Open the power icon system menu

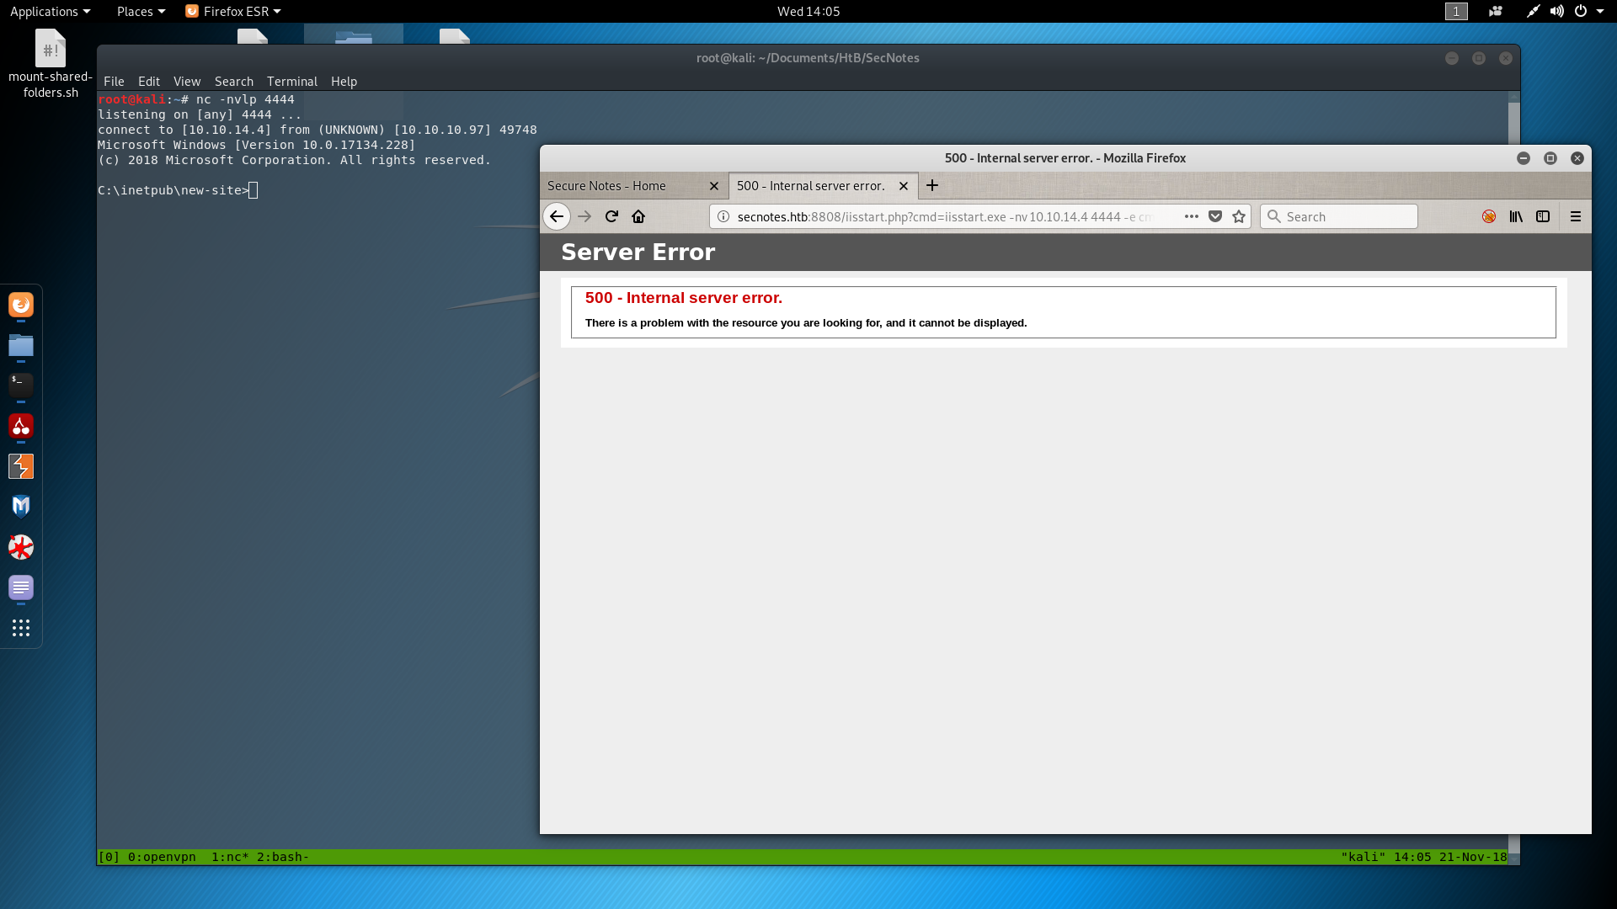pos(1581,11)
